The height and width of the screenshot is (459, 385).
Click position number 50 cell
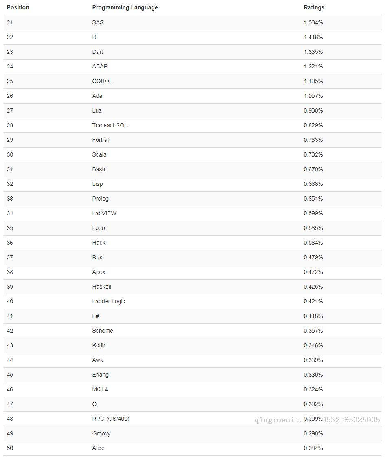10,448
